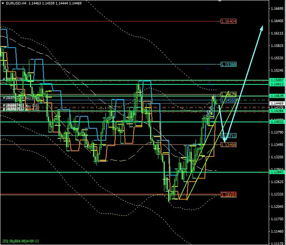The image size is (286, 245).
Task: Select the green 1.14284 price axis tag
Action: click(277, 111)
